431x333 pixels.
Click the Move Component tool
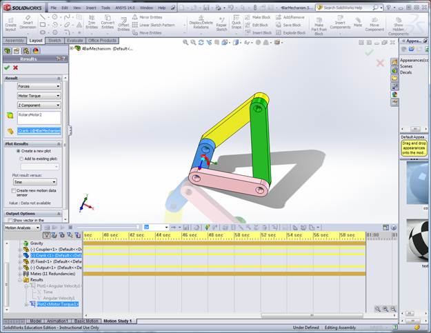pos(374,24)
